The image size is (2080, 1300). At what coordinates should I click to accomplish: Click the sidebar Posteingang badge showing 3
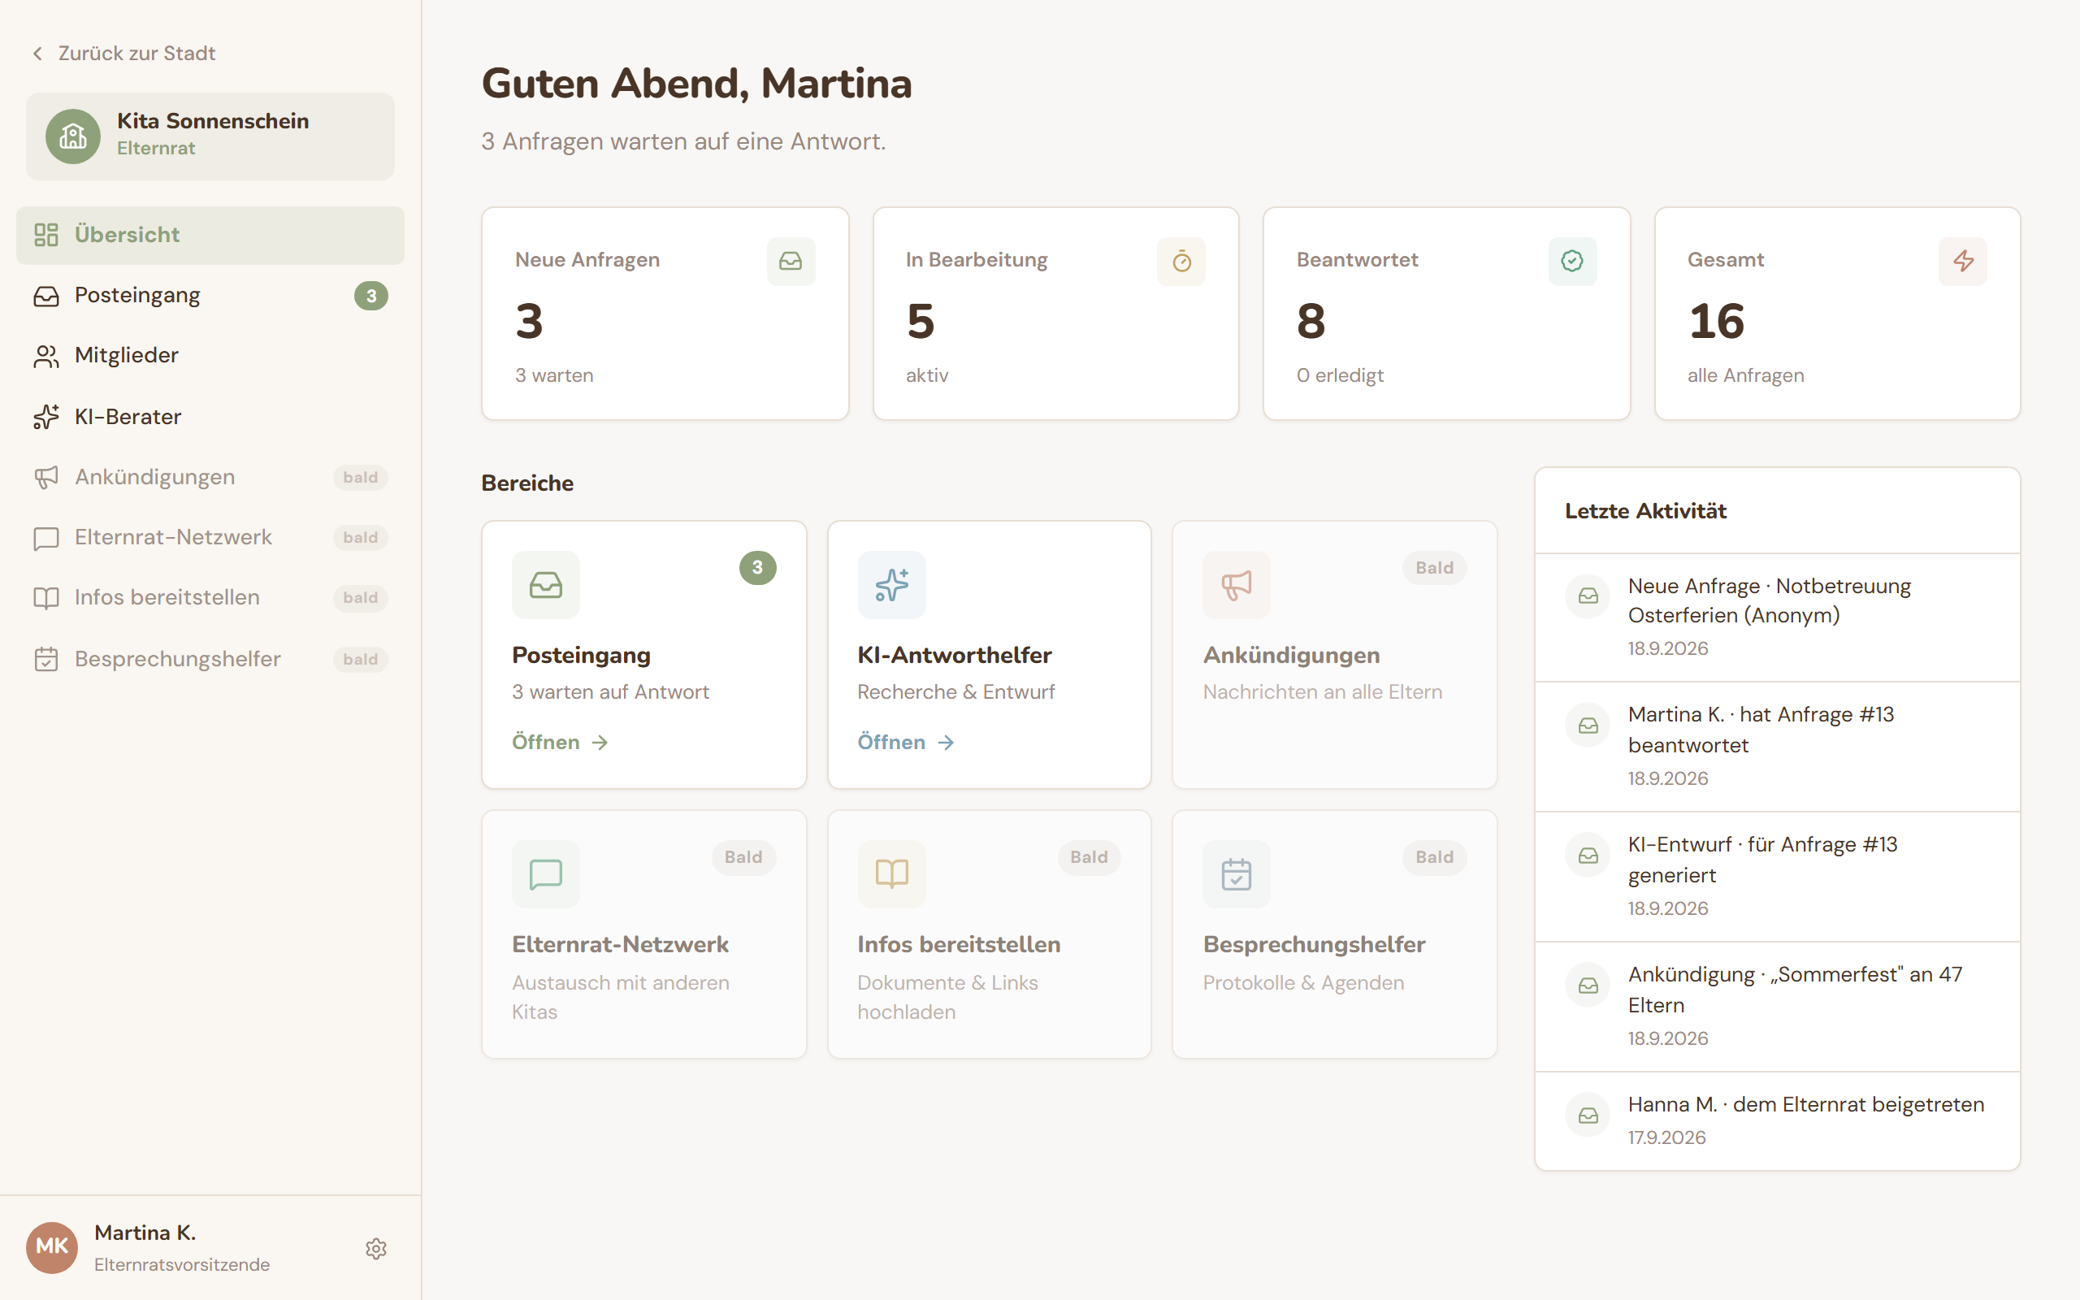(x=371, y=296)
